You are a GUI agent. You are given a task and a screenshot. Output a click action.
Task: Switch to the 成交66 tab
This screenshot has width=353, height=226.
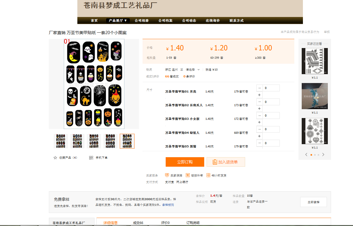pos(138,223)
